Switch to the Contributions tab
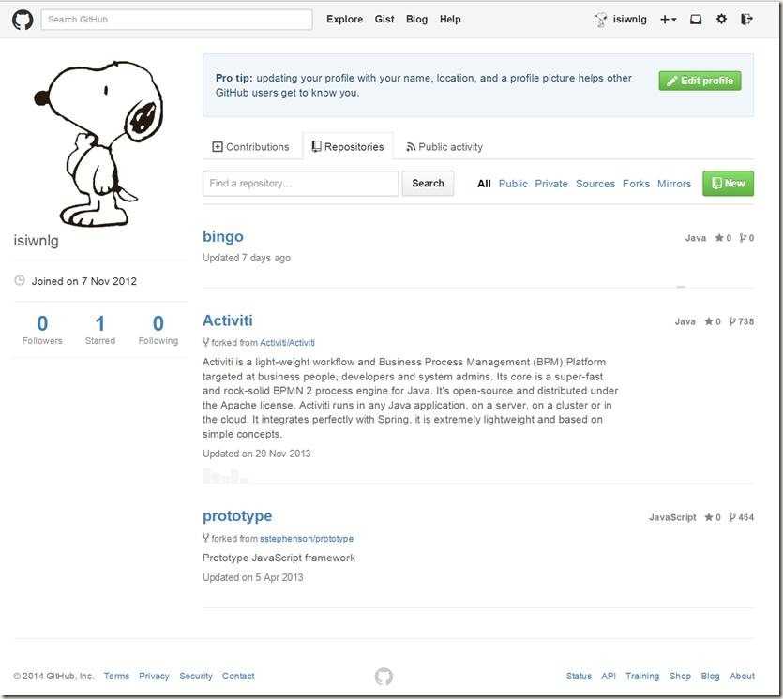Screen dimensions: 783x699 [251, 147]
